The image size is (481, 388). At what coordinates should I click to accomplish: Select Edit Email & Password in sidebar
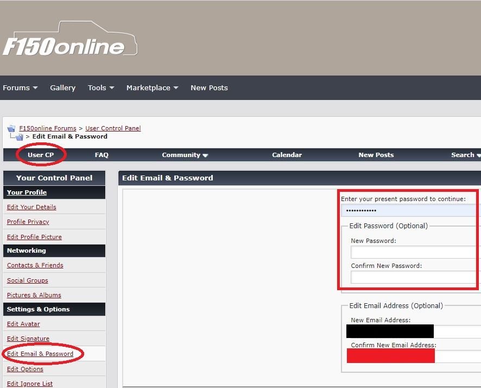click(x=40, y=354)
